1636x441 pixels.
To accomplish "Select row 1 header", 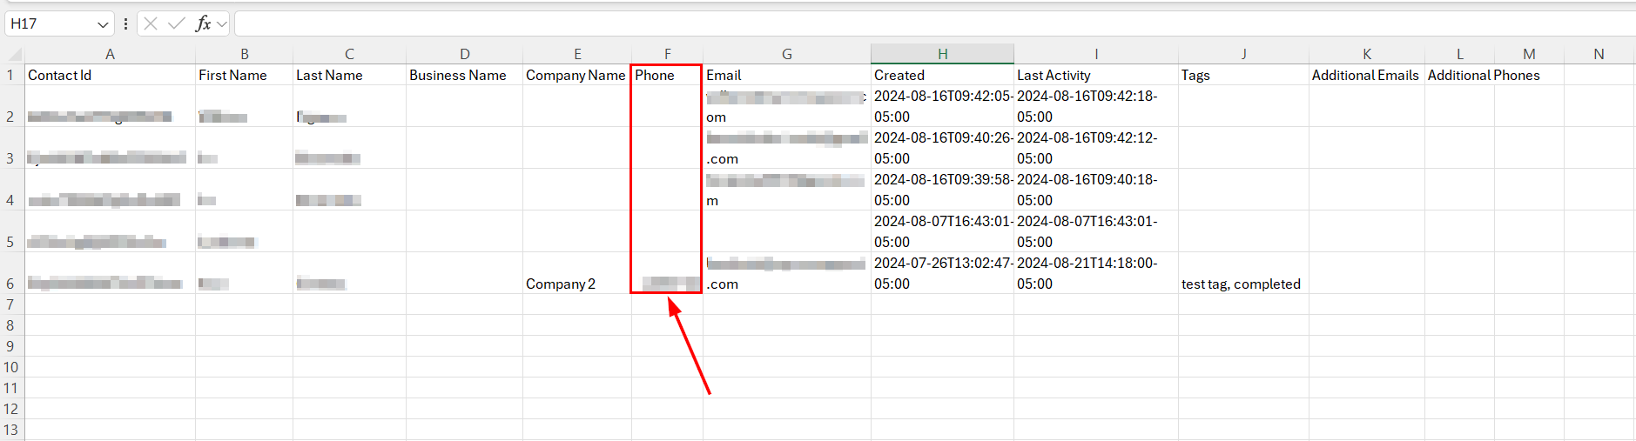I will [10, 75].
